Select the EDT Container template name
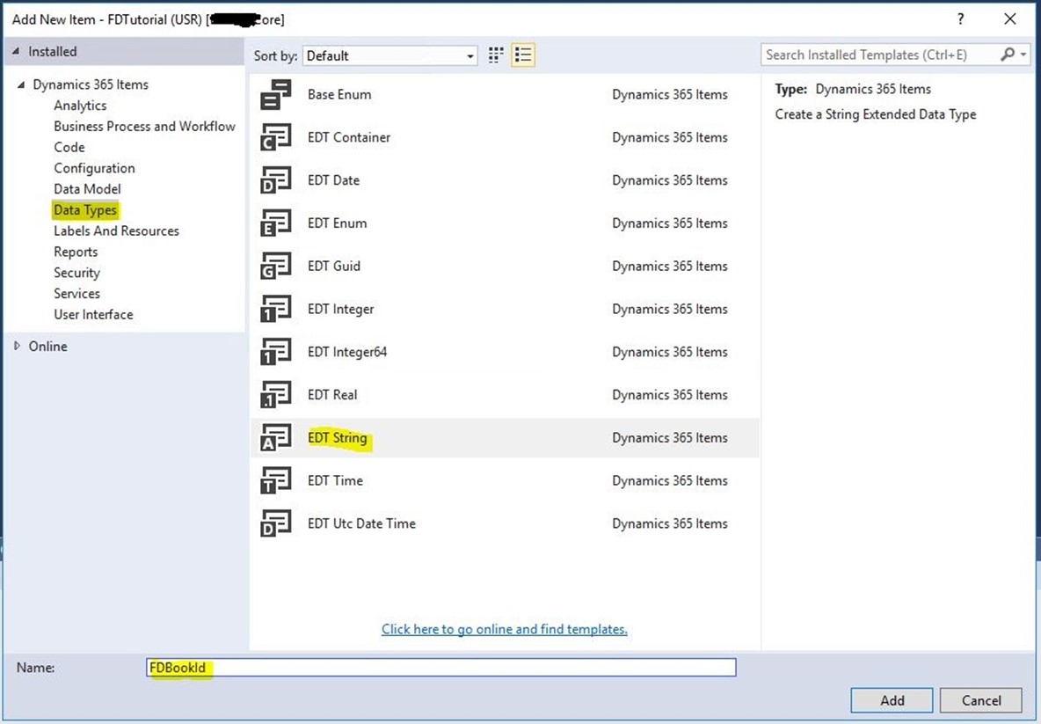Screen dimensions: 1041x724 point(348,137)
